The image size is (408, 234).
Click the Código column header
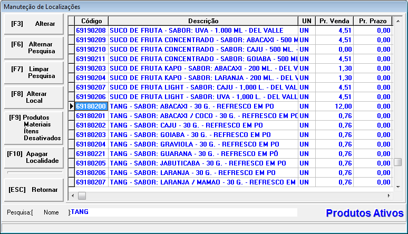(91, 21)
